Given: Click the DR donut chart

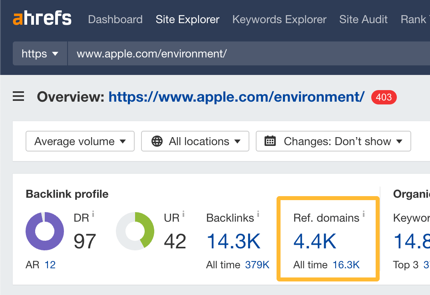Looking at the screenshot, I should point(45,231).
